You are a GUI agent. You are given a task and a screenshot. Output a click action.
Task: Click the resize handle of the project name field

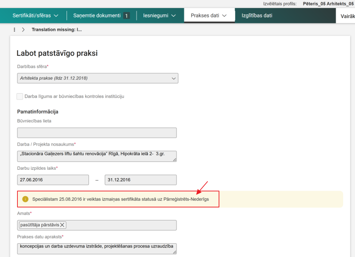coord(174,159)
